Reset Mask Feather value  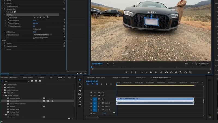pos(65,20)
